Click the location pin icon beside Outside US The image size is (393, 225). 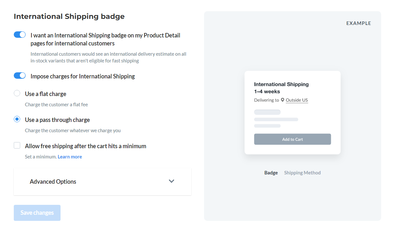pyautogui.click(x=282, y=100)
